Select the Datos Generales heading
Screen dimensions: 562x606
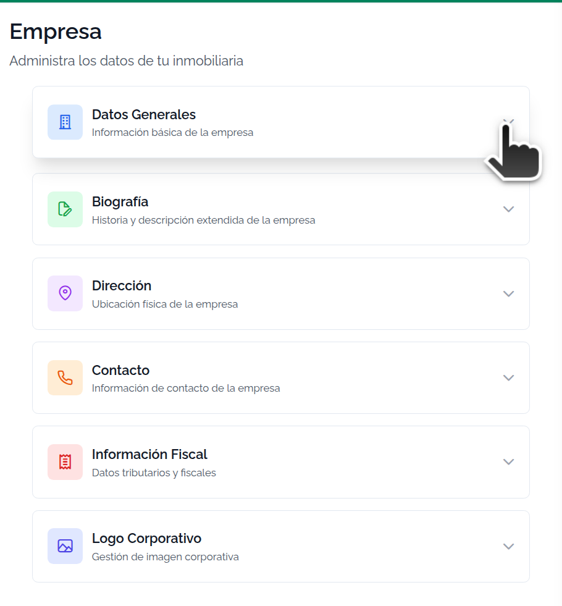[x=144, y=115]
